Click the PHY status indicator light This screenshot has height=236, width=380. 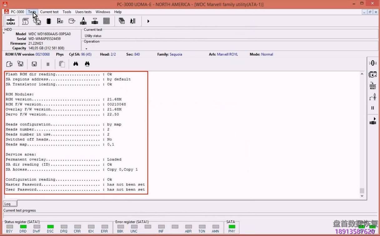click(x=232, y=227)
